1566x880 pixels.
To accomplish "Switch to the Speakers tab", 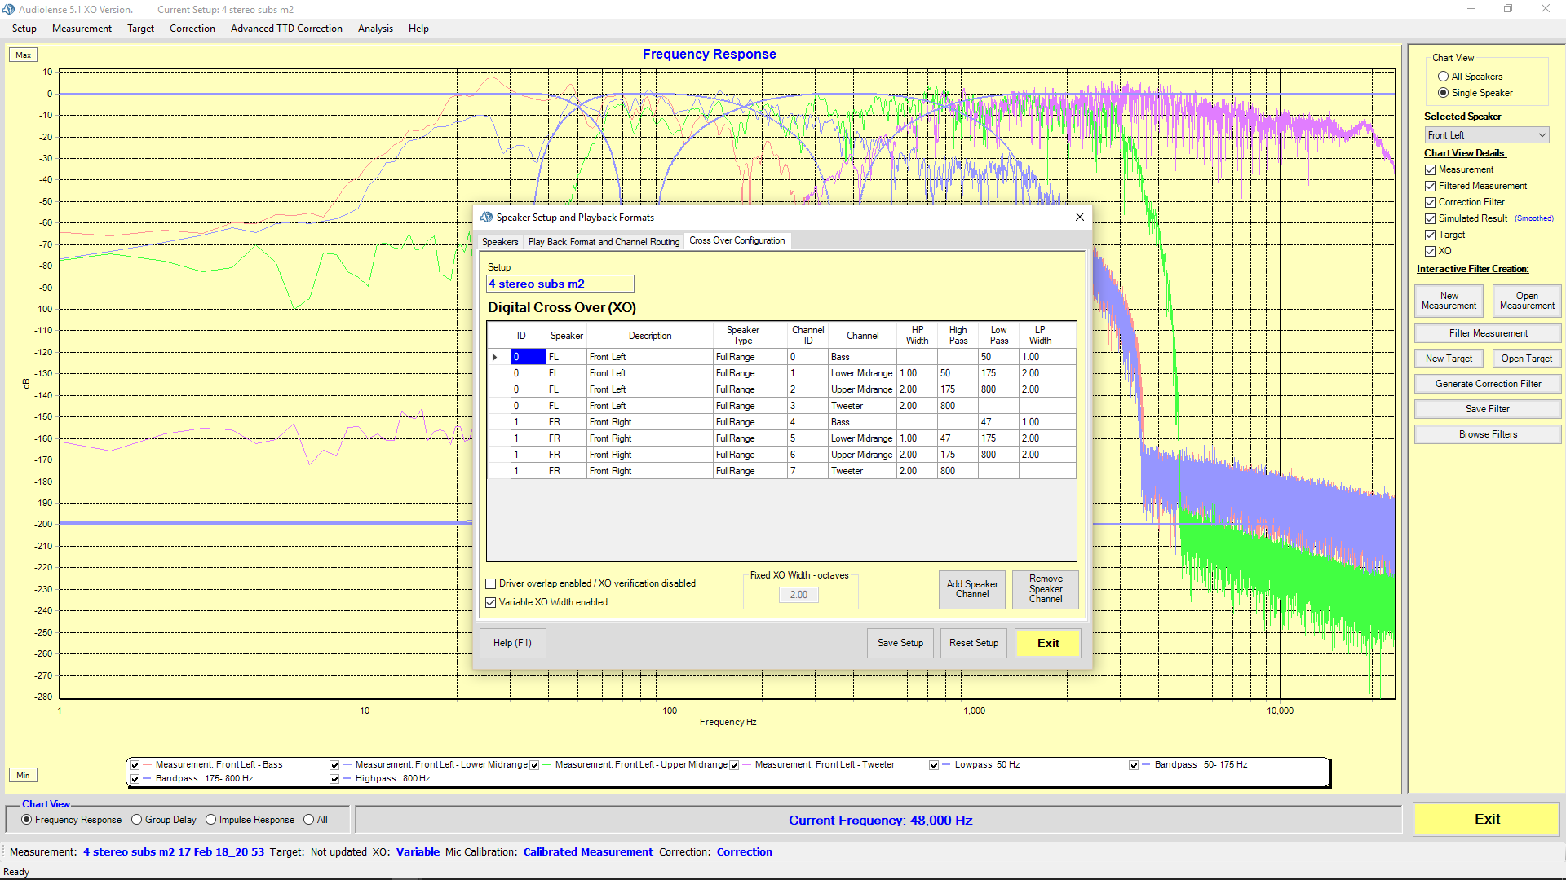I will pyautogui.click(x=499, y=242).
